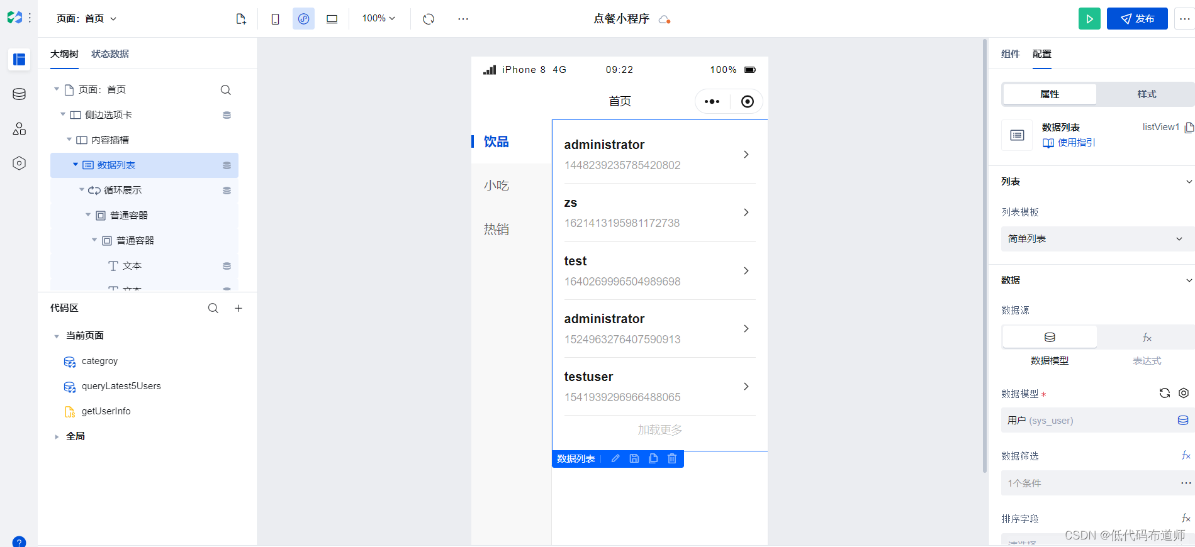Click the app logo icon
This screenshot has width=1195, height=547.
pyautogui.click(x=14, y=18)
